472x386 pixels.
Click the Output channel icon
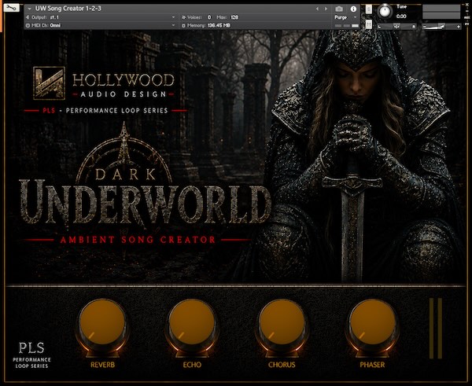coord(28,17)
